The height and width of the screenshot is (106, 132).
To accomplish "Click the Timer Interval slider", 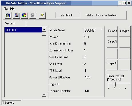I will coord(119,86).
